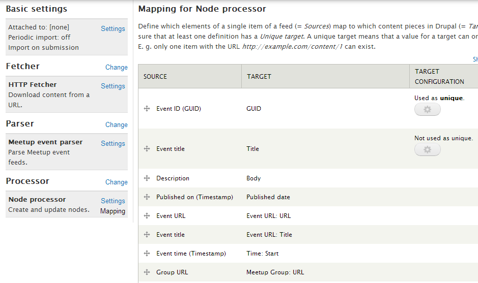Click the 'Meetup event parser' label
478x283 pixels.
(45, 142)
